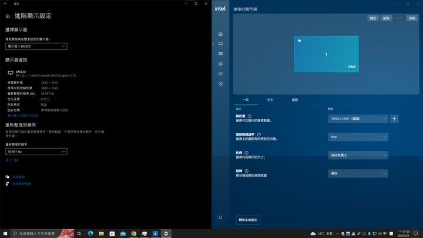Click 59.997 Hz refresh value in display info
The width and height of the screenshot is (423, 238).
[x=48, y=93]
